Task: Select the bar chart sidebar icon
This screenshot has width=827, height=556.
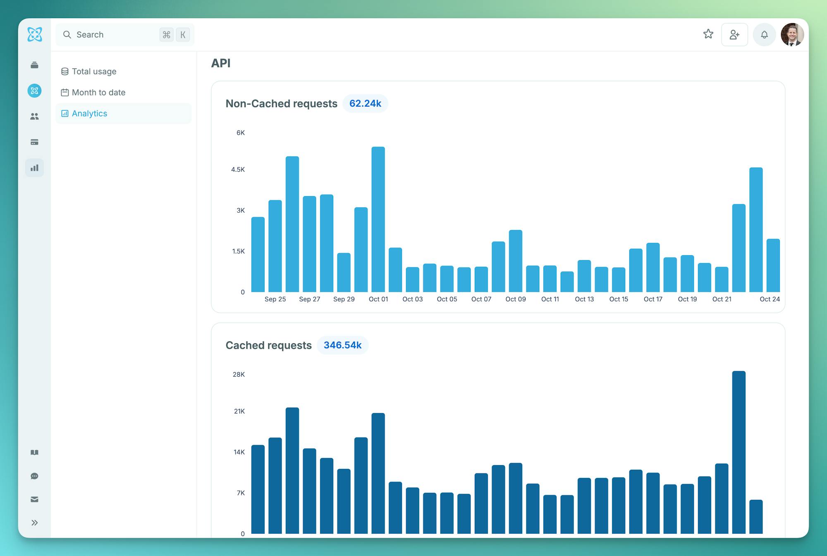Action: (35, 168)
